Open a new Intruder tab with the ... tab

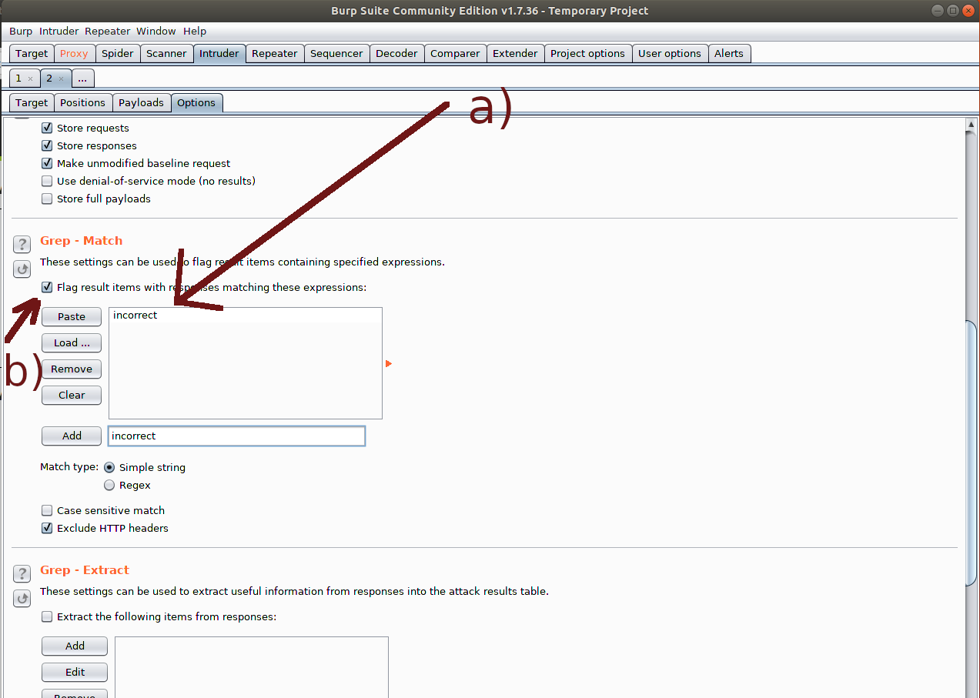point(83,78)
